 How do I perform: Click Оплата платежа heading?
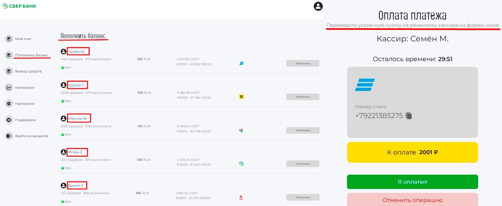coord(412,15)
